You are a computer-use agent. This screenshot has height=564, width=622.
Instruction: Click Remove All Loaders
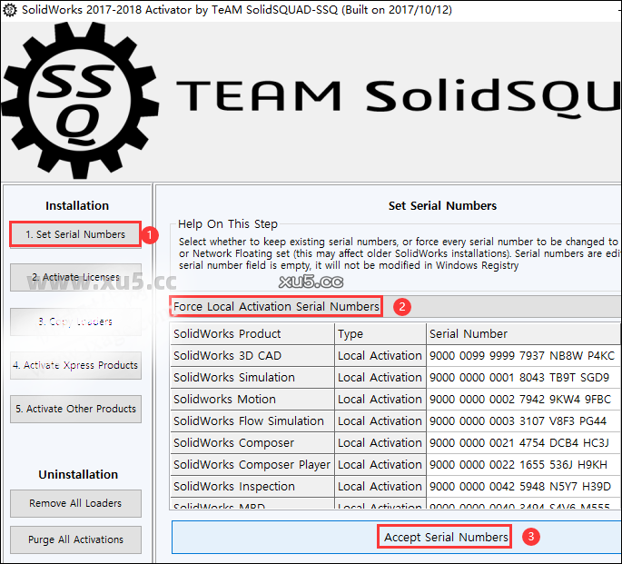(75, 503)
